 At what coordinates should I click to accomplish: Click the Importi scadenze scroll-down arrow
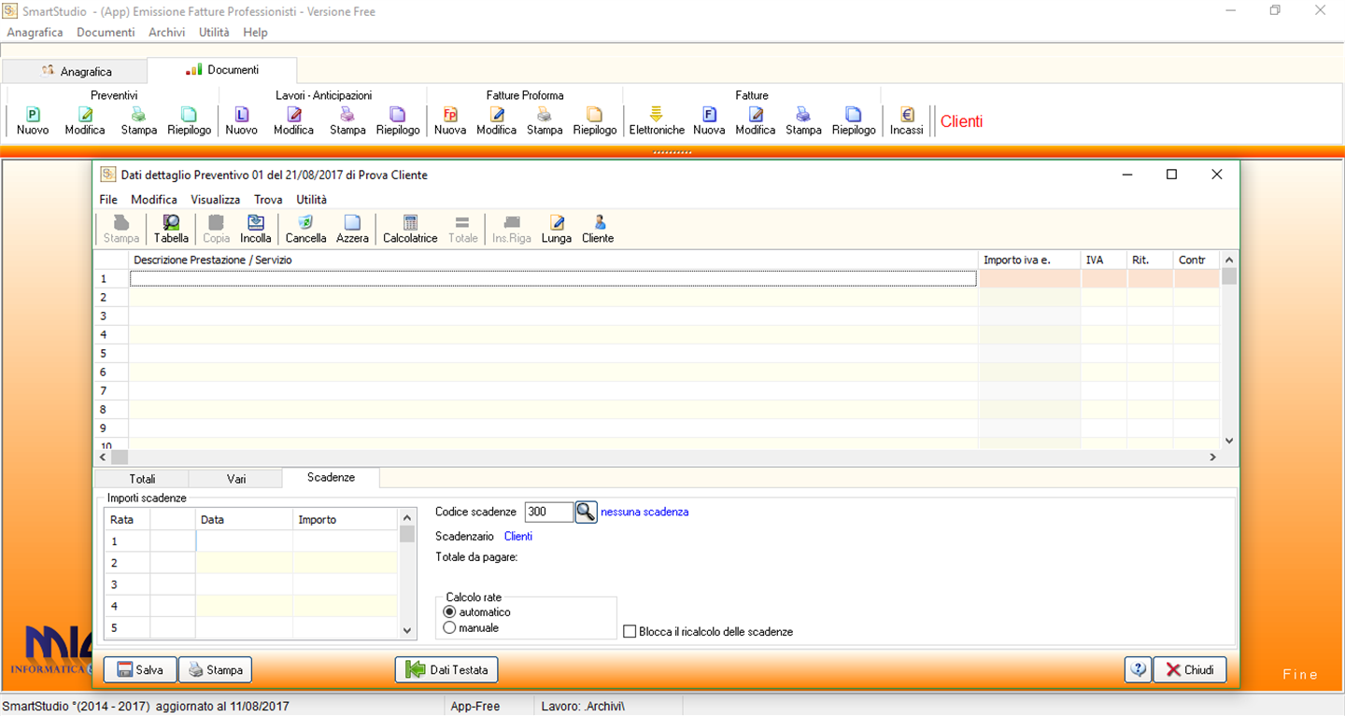(x=406, y=631)
